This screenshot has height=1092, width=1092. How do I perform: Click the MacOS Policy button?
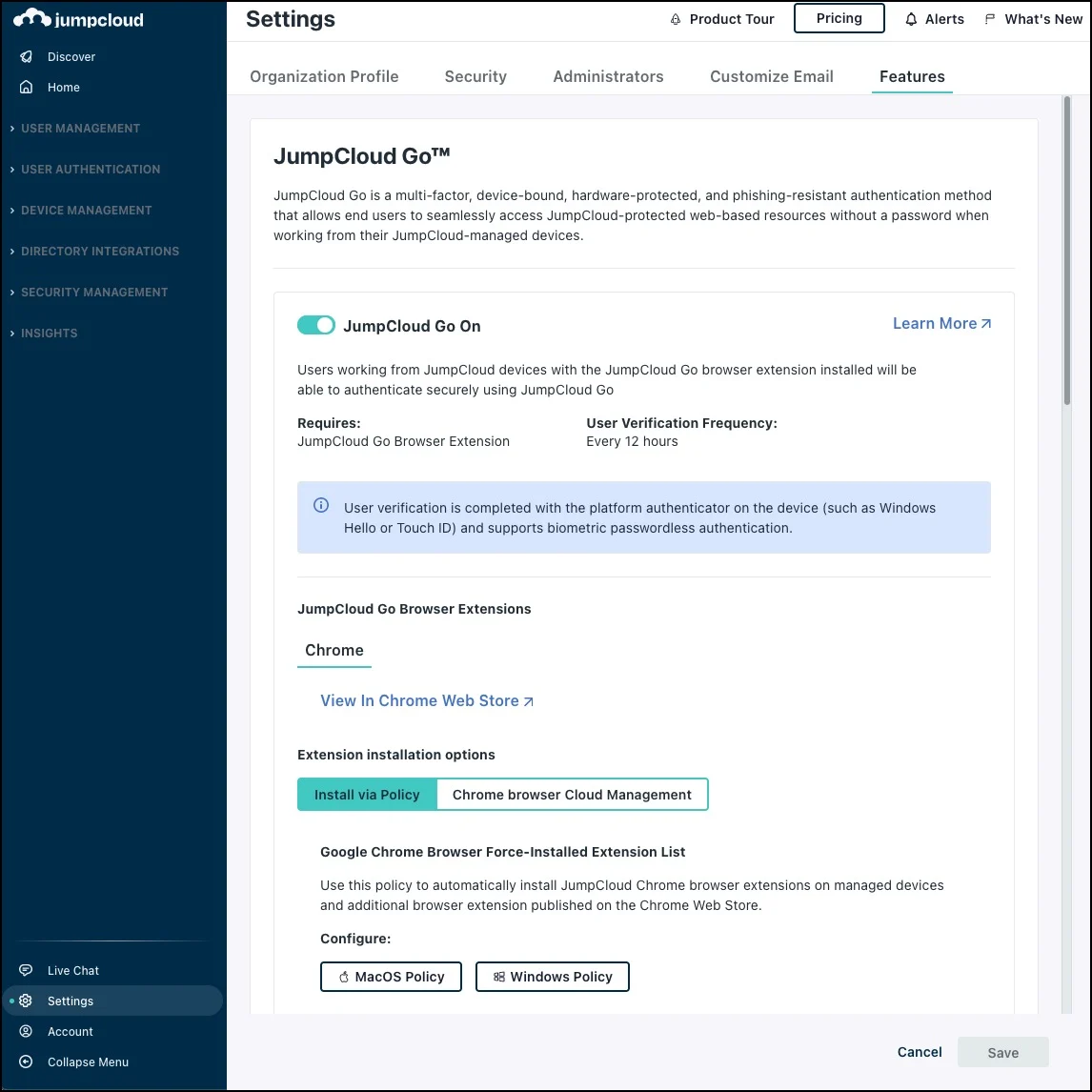tap(391, 977)
